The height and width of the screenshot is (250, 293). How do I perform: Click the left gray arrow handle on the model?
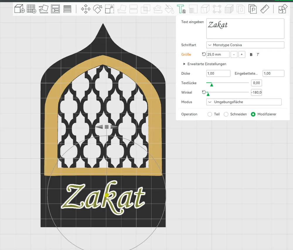pyautogui.click(x=99, y=127)
